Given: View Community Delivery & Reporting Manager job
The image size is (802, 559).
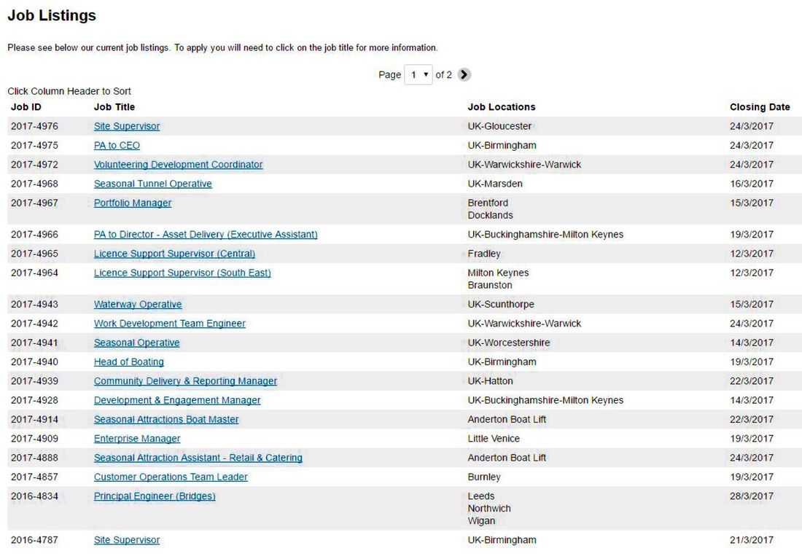Looking at the screenshot, I should point(185,381).
